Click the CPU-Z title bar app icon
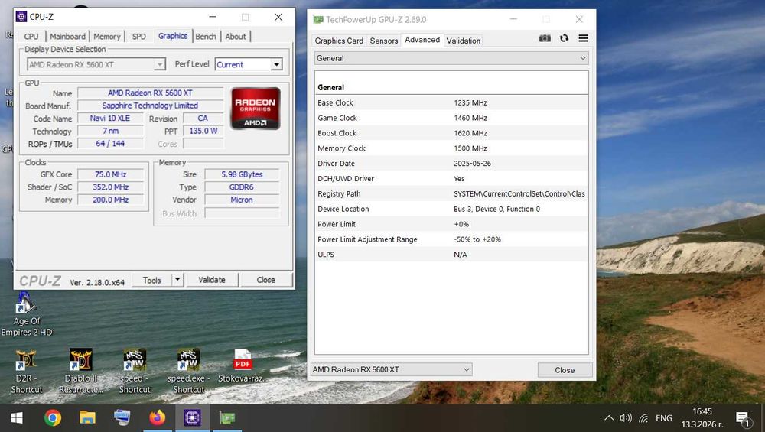The height and width of the screenshot is (432, 765). [21, 17]
